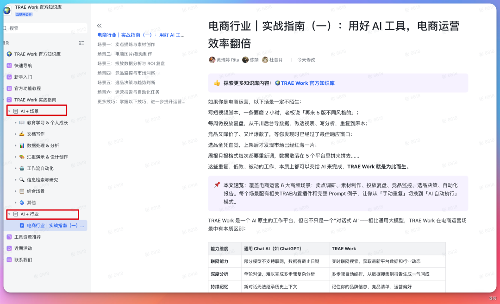
Task: Click the palette icon of 汇报演示 & 设计创作
Action: [22, 157]
